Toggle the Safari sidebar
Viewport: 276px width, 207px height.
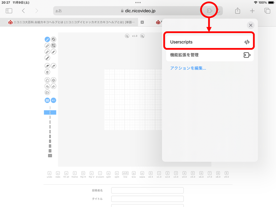[9, 11]
